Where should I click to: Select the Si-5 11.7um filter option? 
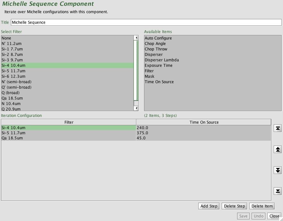(x=67, y=71)
